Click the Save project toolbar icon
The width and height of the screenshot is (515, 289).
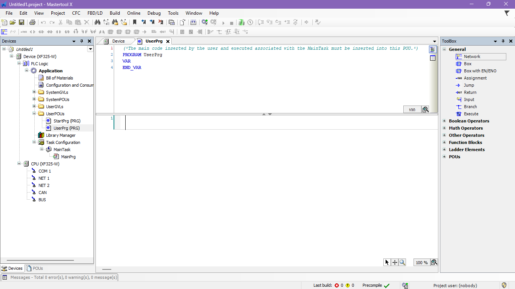[22, 23]
